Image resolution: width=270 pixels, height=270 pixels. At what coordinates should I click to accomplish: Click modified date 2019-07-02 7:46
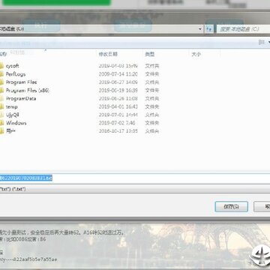pyautogui.click(x=117, y=123)
